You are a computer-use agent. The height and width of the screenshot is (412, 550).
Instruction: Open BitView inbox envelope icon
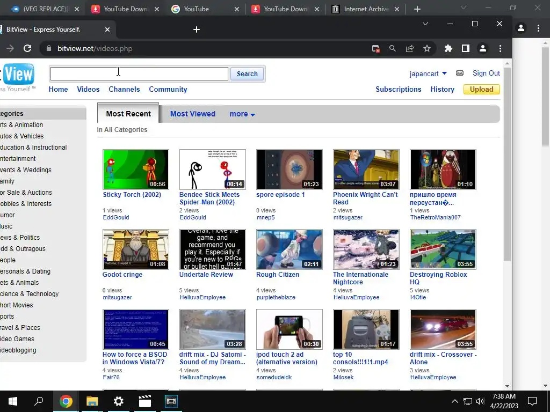tap(460, 73)
